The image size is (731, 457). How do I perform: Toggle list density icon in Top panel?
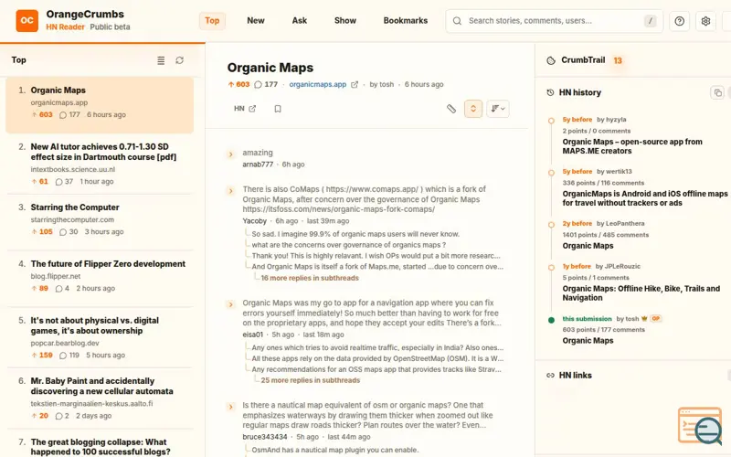coord(161,60)
